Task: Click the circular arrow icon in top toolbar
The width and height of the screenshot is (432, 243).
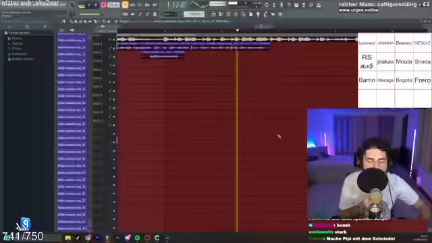Action: 267,5
